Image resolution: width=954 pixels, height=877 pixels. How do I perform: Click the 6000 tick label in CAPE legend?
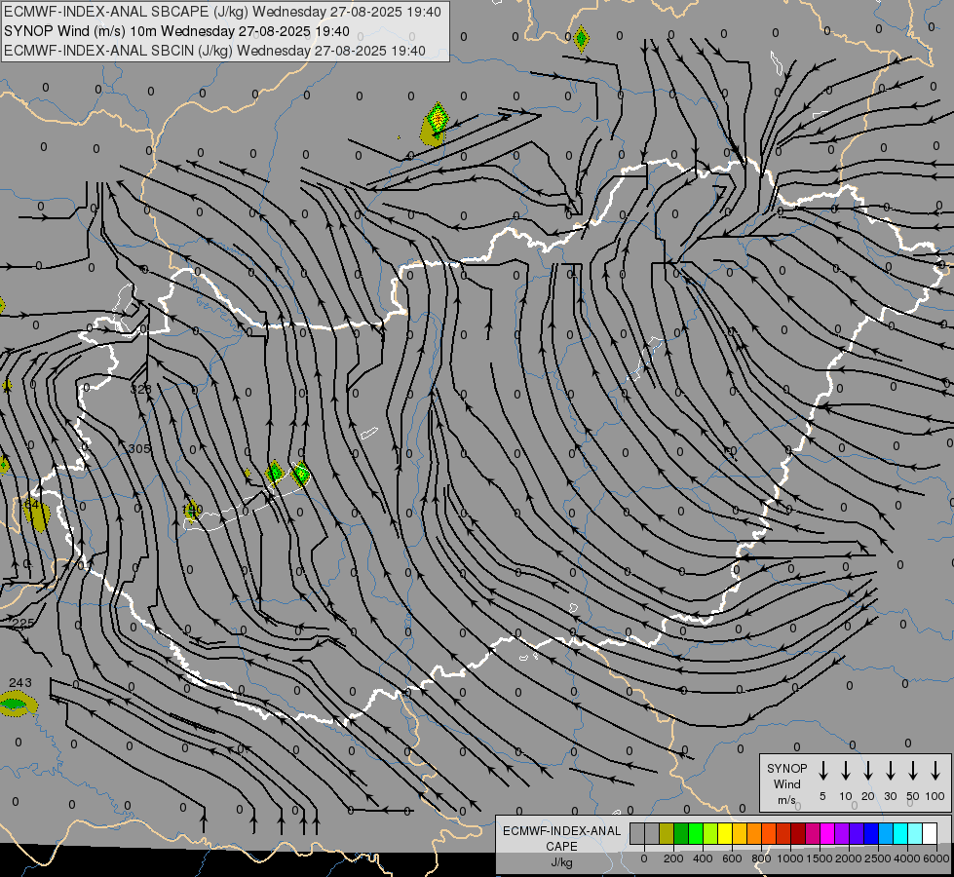pos(936,858)
